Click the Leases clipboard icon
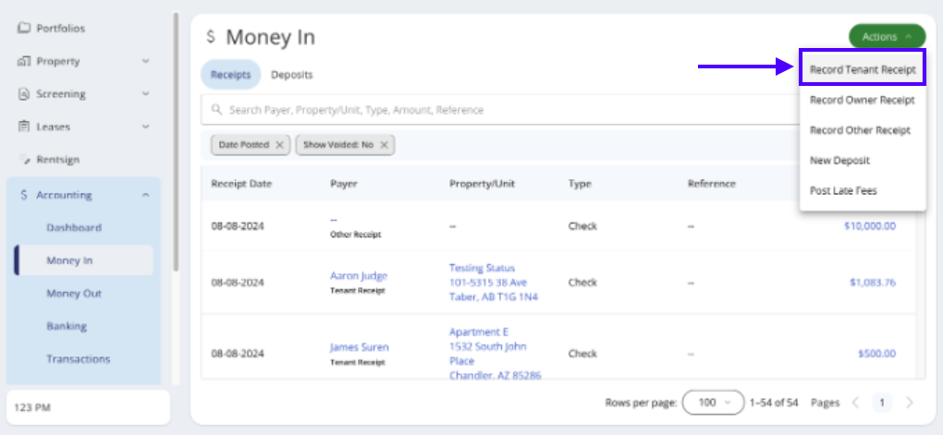Image resolution: width=943 pixels, height=435 pixels. tap(24, 127)
